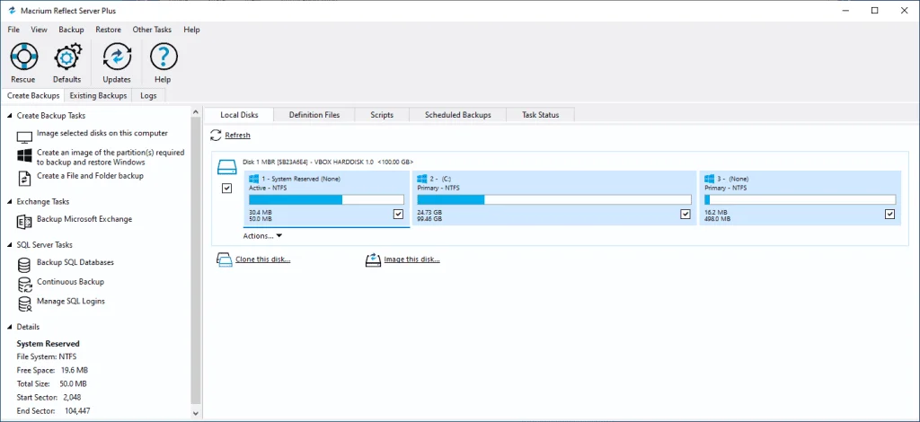Uncheck the partition 2 (C:) checkbox

pyautogui.click(x=686, y=215)
